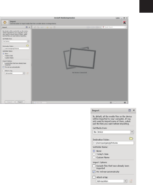Enable Exclude files already imported in the enlarged panel
This screenshot has width=153, height=185.
click(x=94, y=166)
